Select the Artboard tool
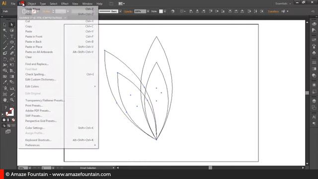This screenshot has height=179, width=318. (4, 94)
